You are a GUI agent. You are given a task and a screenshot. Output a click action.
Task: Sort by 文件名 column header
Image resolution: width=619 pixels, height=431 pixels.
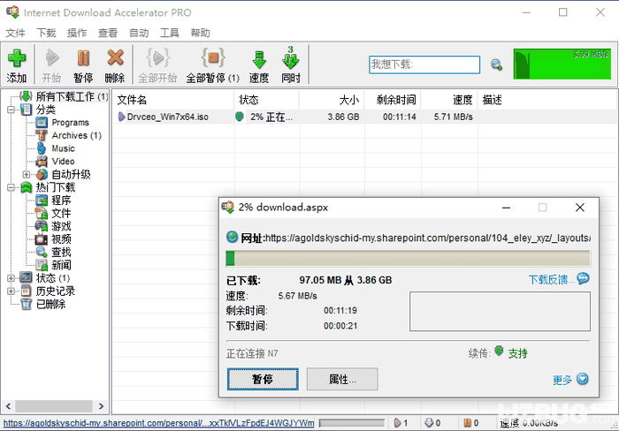point(174,100)
